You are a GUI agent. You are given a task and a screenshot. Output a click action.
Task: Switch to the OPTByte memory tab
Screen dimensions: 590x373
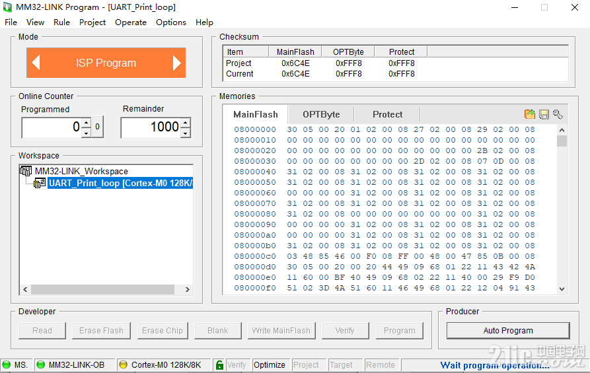(321, 114)
